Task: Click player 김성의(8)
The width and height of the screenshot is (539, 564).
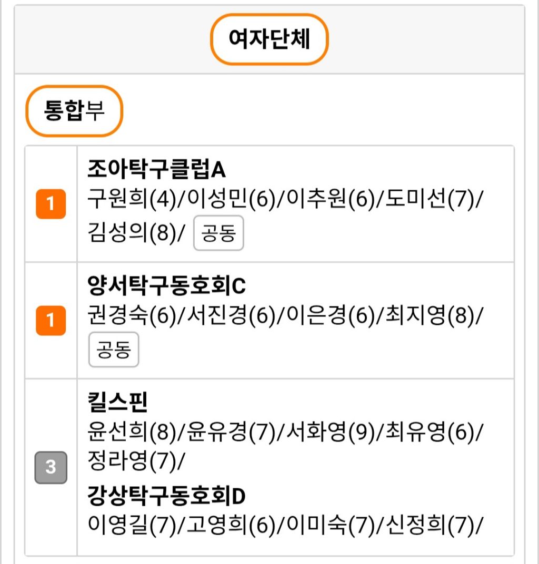Action: (x=131, y=232)
